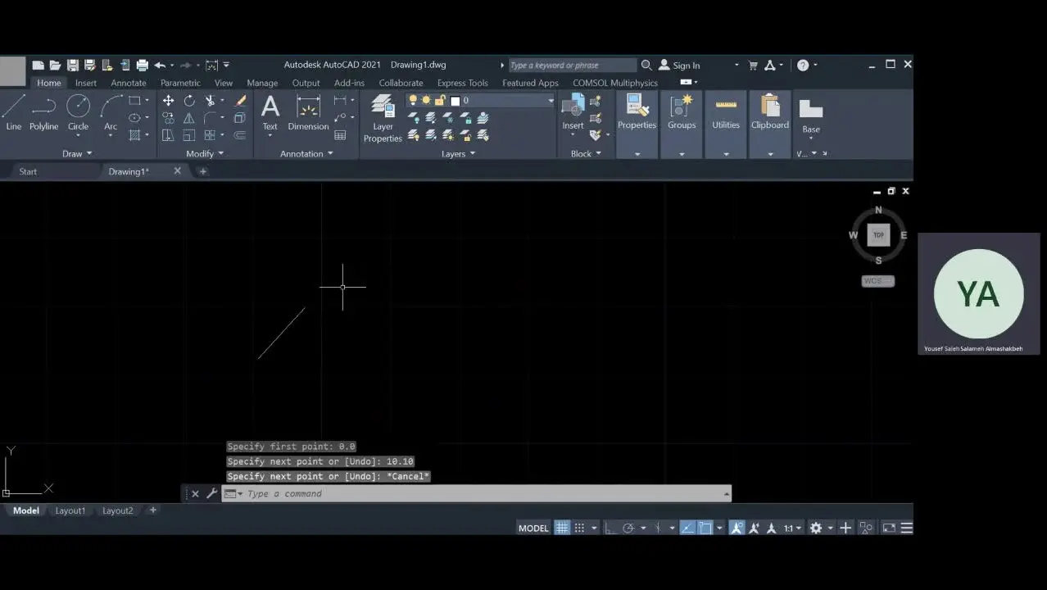
Task: Select the Arc tool
Action: (111, 112)
